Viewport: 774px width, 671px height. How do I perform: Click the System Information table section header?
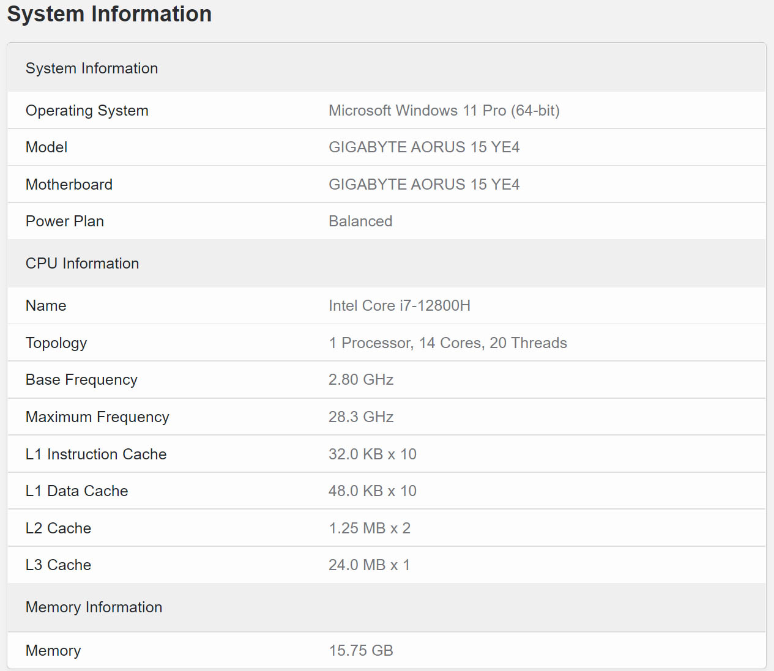[x=92, y=69]
